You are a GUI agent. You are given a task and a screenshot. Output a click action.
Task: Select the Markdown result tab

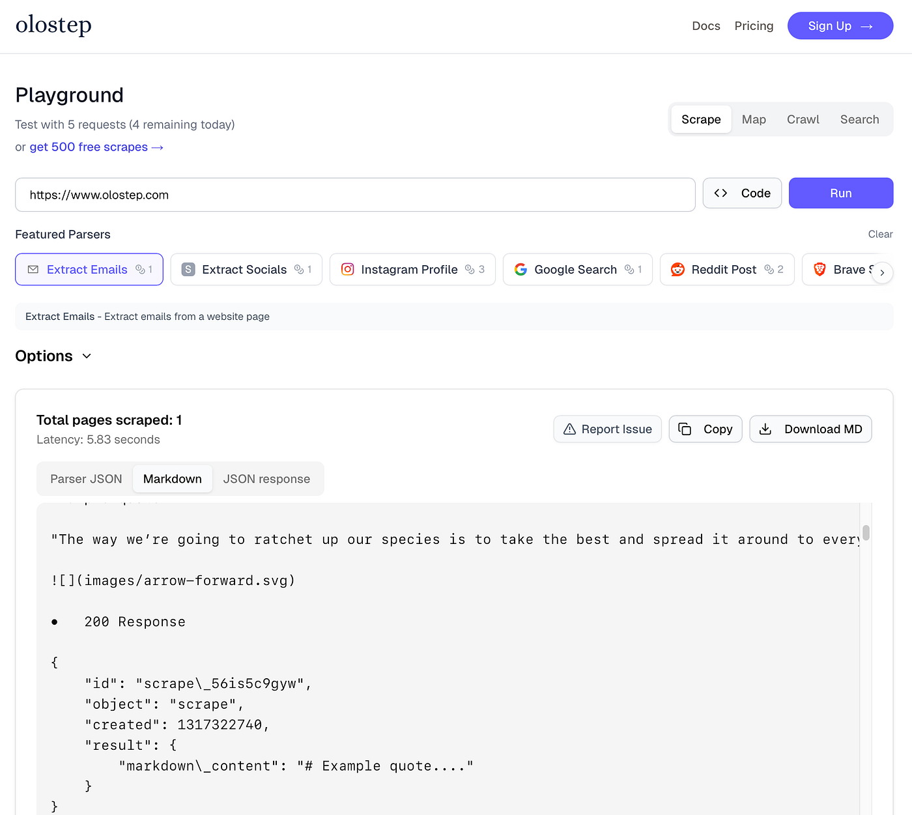173,479
